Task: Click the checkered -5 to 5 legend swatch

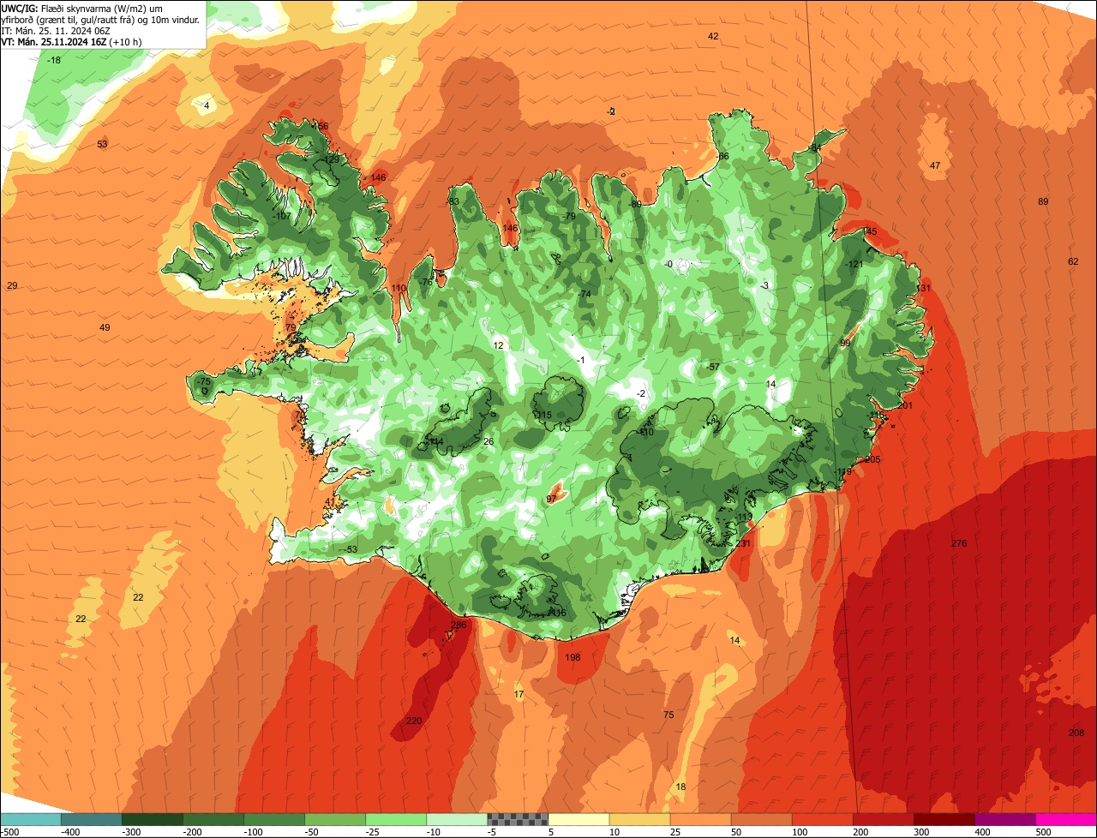Action: click(518, 819)
